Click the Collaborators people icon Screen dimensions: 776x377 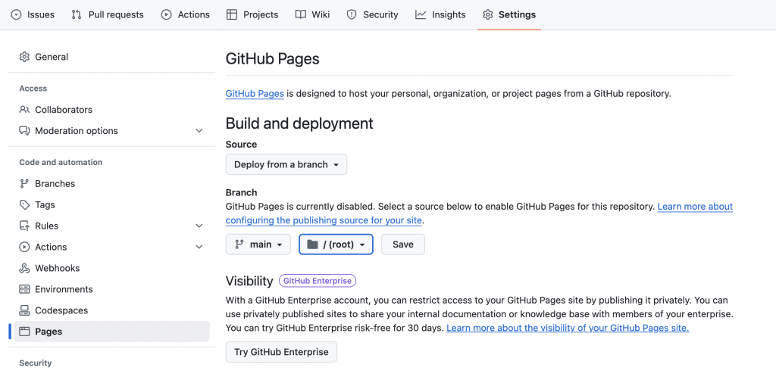(24, 110)
